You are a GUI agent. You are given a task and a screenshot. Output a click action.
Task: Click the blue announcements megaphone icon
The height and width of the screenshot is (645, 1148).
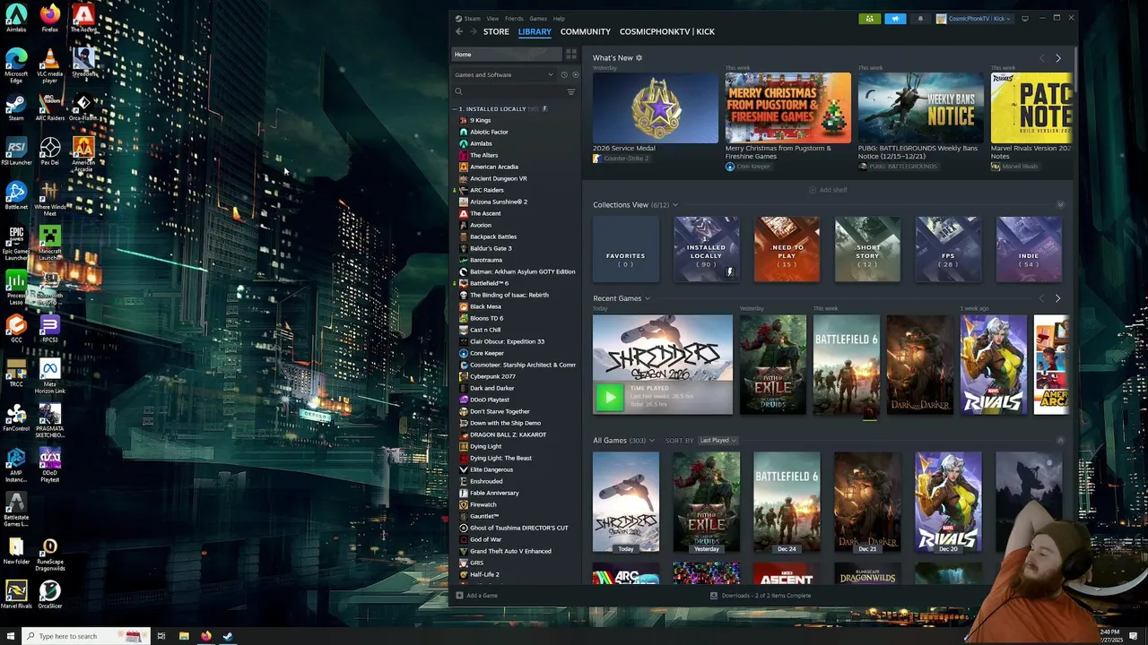click(x=895, y=18)
